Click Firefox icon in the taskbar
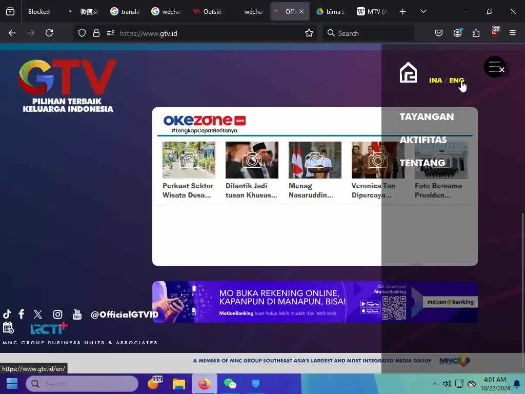Screen dimensions: 525x394 pos(204,384)
